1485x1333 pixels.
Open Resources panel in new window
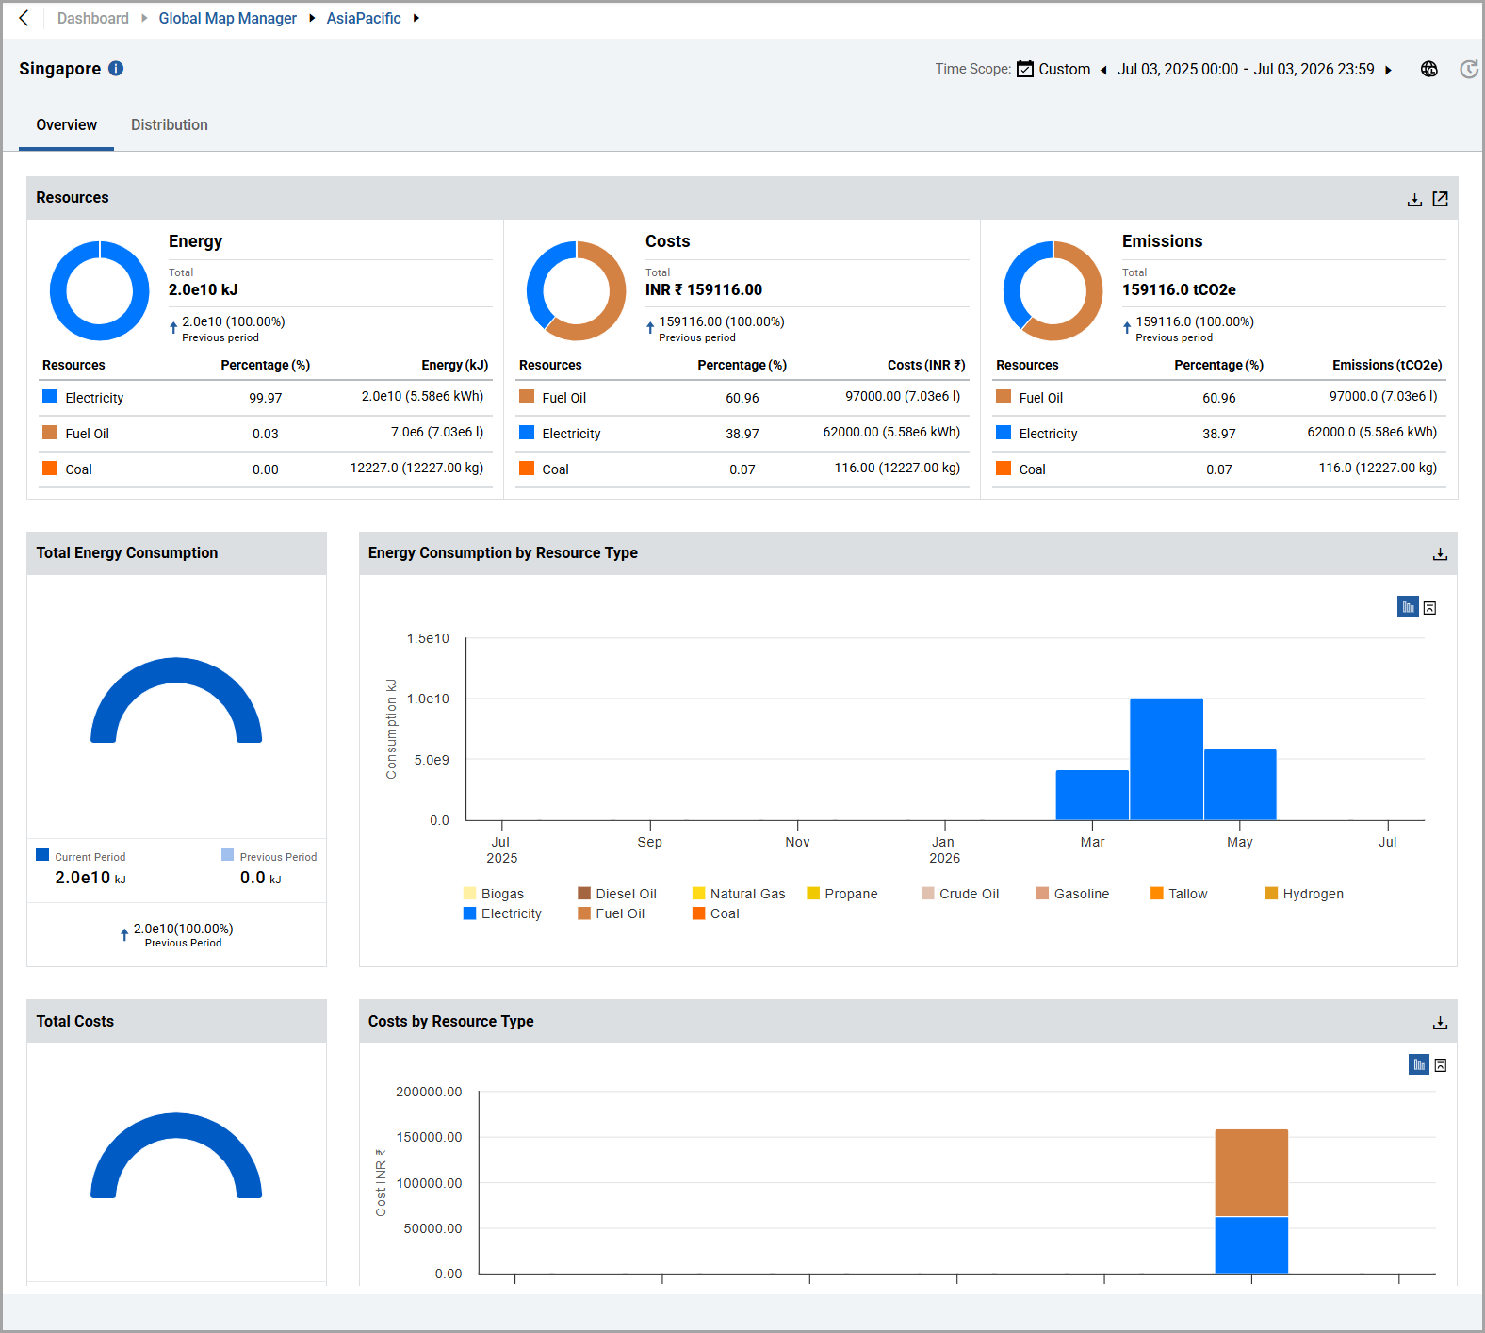[1441, 199]
